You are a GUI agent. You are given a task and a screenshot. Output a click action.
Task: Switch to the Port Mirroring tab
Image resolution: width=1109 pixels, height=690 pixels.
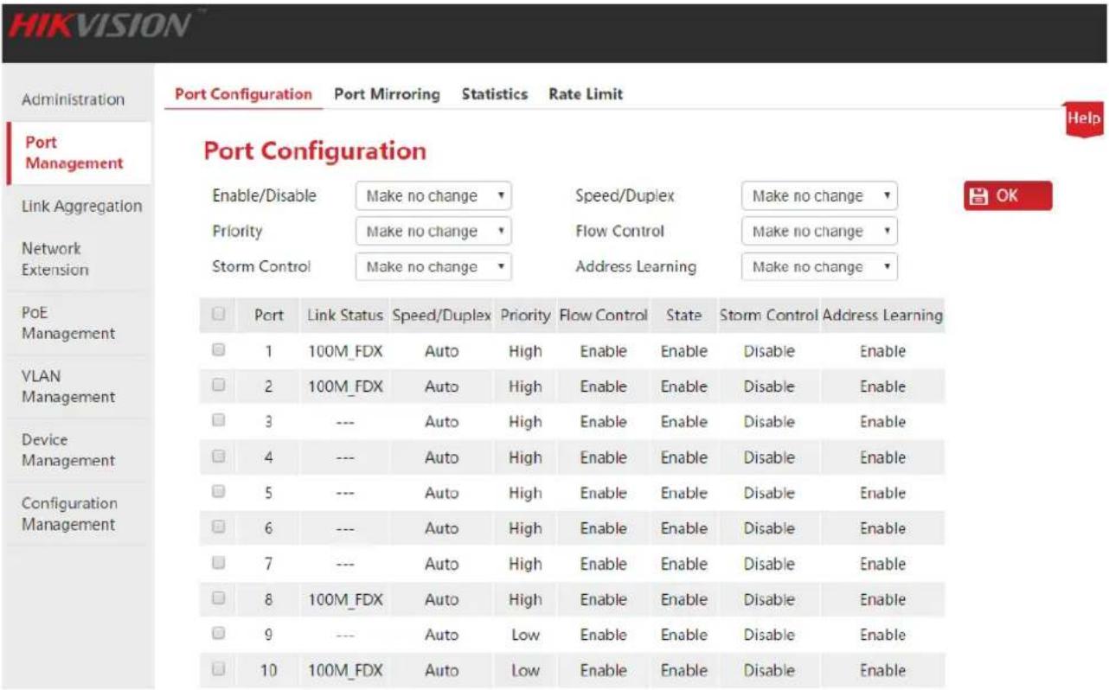click(x=387, y=94)
